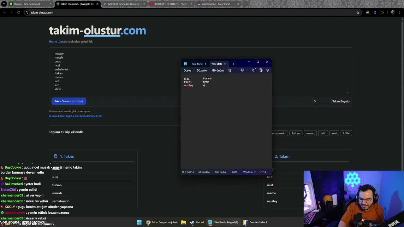Open Chrome from the taskbar
Screen dimensions: 404x227
(162, 222)
